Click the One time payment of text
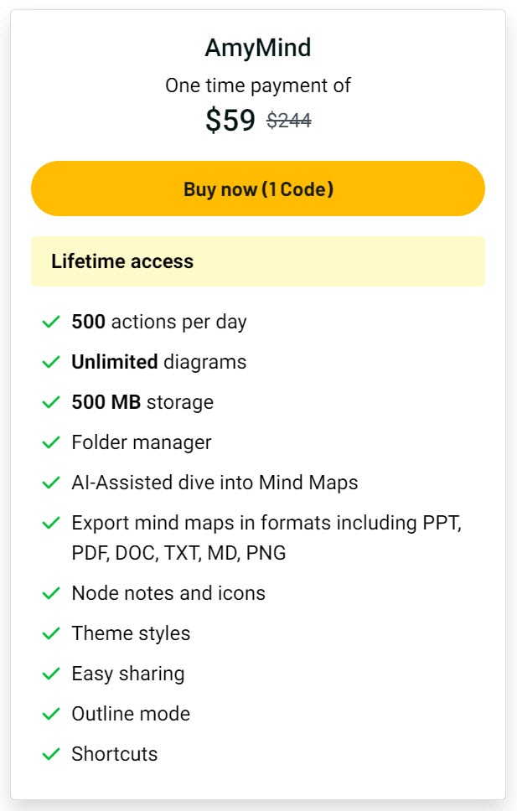517x811 pixels. coord(258,85)
